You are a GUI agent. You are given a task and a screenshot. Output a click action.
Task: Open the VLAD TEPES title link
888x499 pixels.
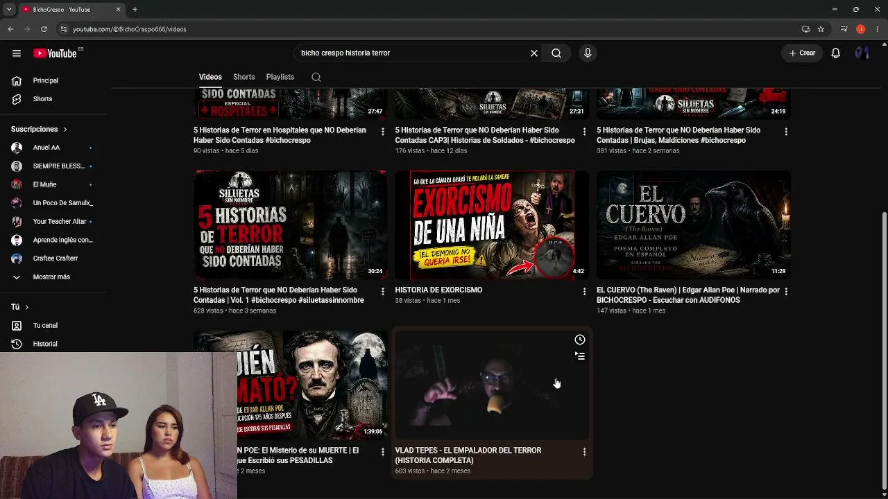coord(468,455)
